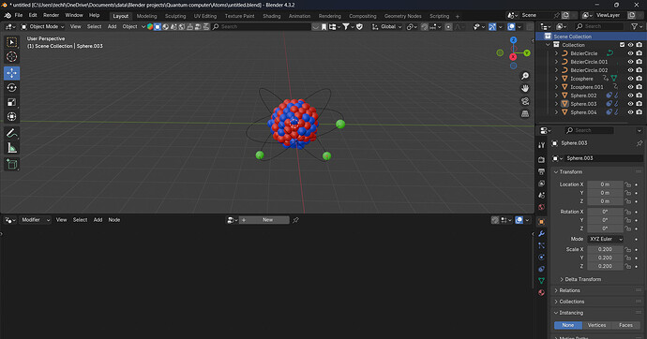Switch to the Shading workspace tab

(x=272, y=16)
